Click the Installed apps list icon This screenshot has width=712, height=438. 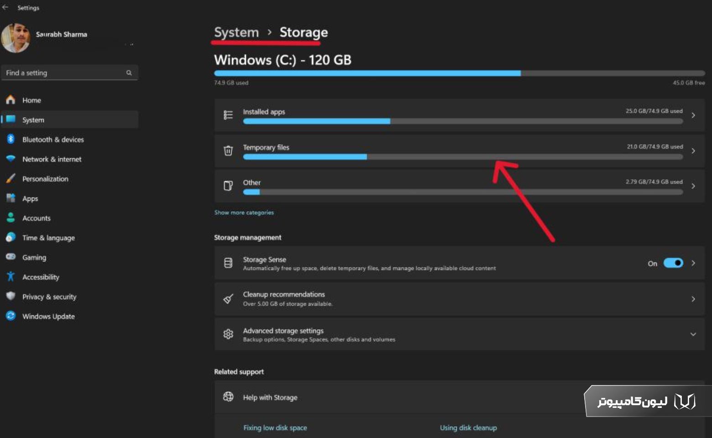(x=228, y=115)
